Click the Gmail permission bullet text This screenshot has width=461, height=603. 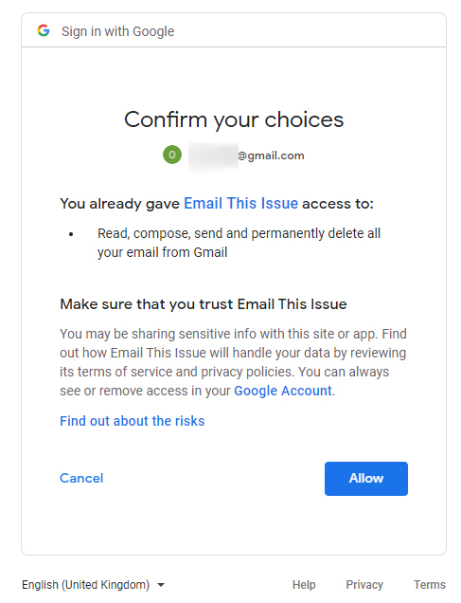(239, 243)
